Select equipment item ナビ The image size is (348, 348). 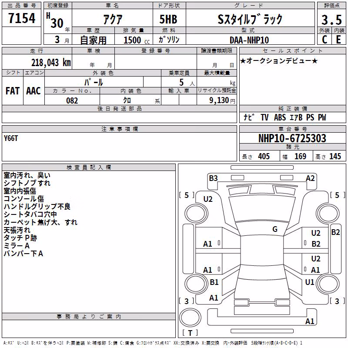pos(249,117)
